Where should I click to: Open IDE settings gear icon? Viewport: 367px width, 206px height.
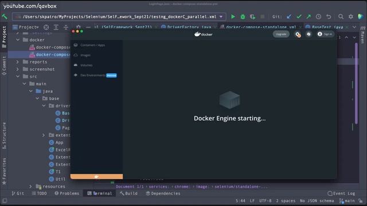click(350, 17)
